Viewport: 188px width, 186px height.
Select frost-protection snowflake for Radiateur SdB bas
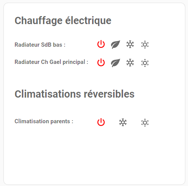click(x=130, y=44)
